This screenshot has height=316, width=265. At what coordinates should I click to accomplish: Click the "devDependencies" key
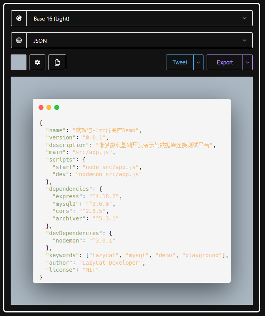click(74, 233)
